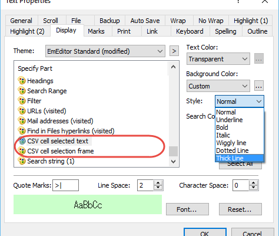Open the Background Color combo box
Image resolution: width=279 pixels, height=236 pixels.
pyautogui.click(x=218, y=86)
